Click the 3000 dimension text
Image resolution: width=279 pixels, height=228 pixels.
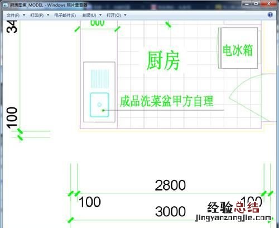click(x=170, y=211)
